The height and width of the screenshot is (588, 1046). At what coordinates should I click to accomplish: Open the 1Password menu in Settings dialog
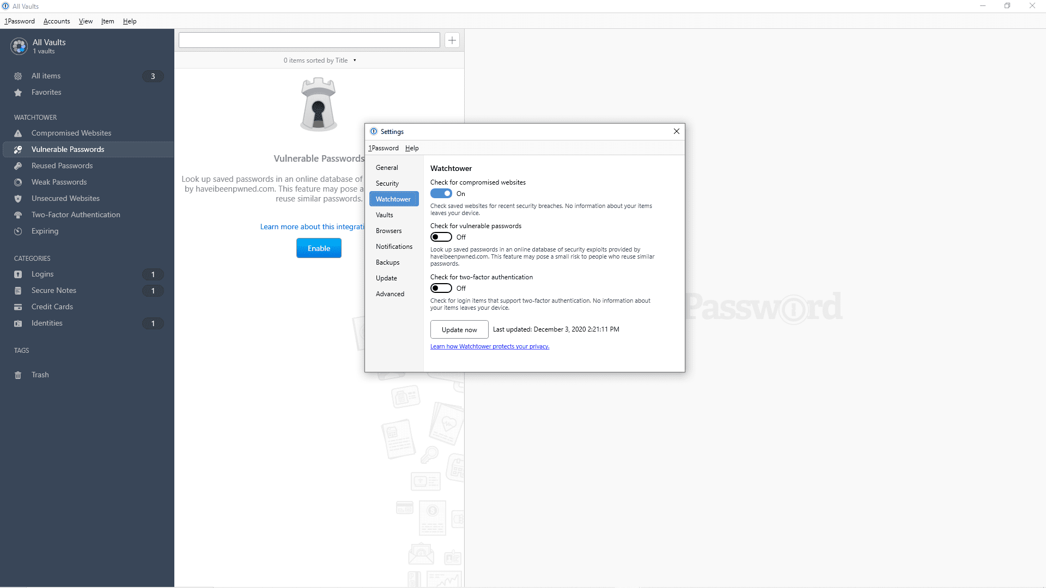point(384,148)
